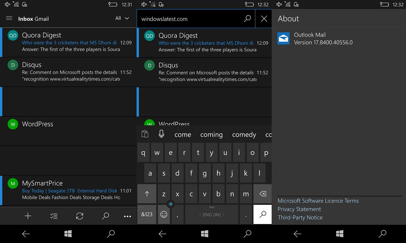Start dictation with the microphone icon
The width and height of the screenshot is (406, 243).
161,134
